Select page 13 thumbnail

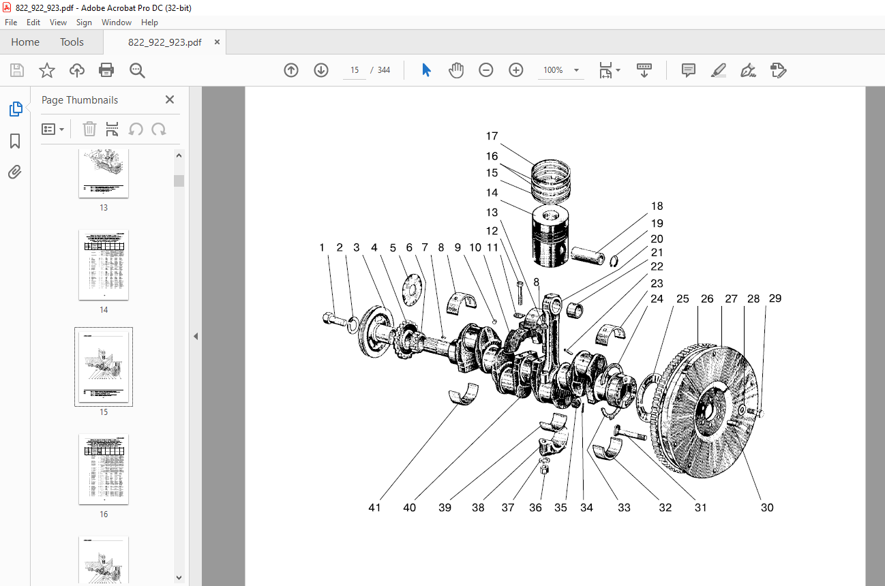pos(104,173)
